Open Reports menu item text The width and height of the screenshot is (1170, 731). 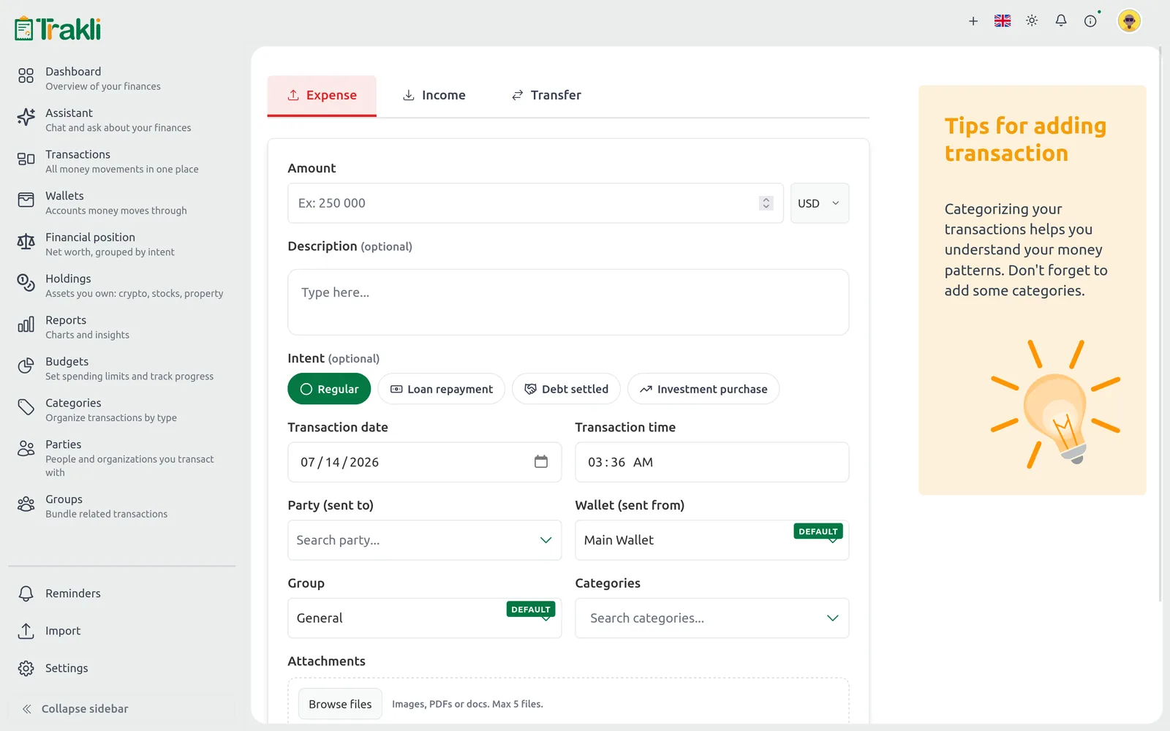pos(66,320)
